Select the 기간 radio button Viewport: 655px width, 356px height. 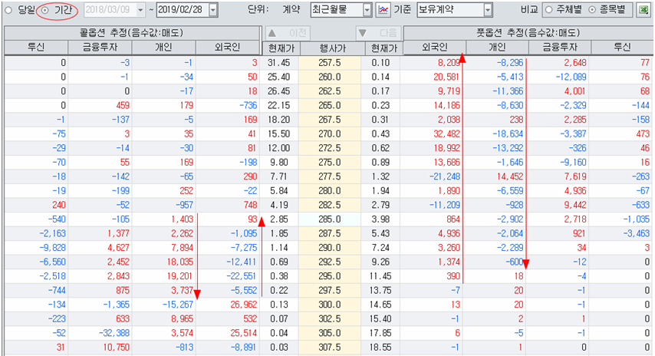point(45,10)
